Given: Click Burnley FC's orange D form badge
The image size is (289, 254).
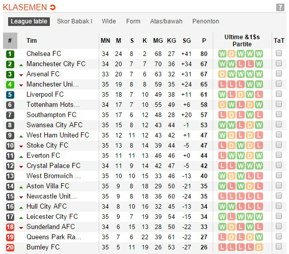Looking at the screenshot, I should point(259,247).
